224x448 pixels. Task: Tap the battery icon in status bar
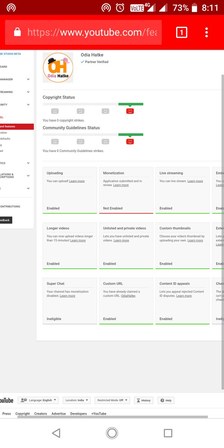click(x=194, y=7)
